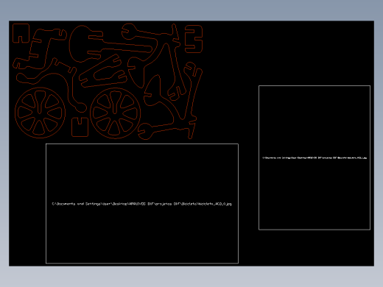Select the right spoked wheel outline

coord(115,113)
